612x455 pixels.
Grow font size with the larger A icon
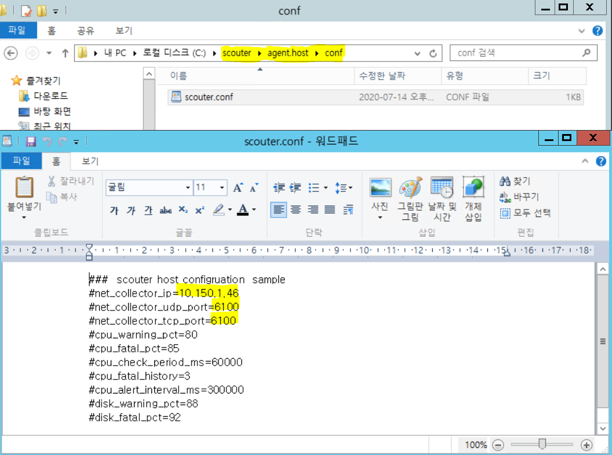(x=238, y=187)
